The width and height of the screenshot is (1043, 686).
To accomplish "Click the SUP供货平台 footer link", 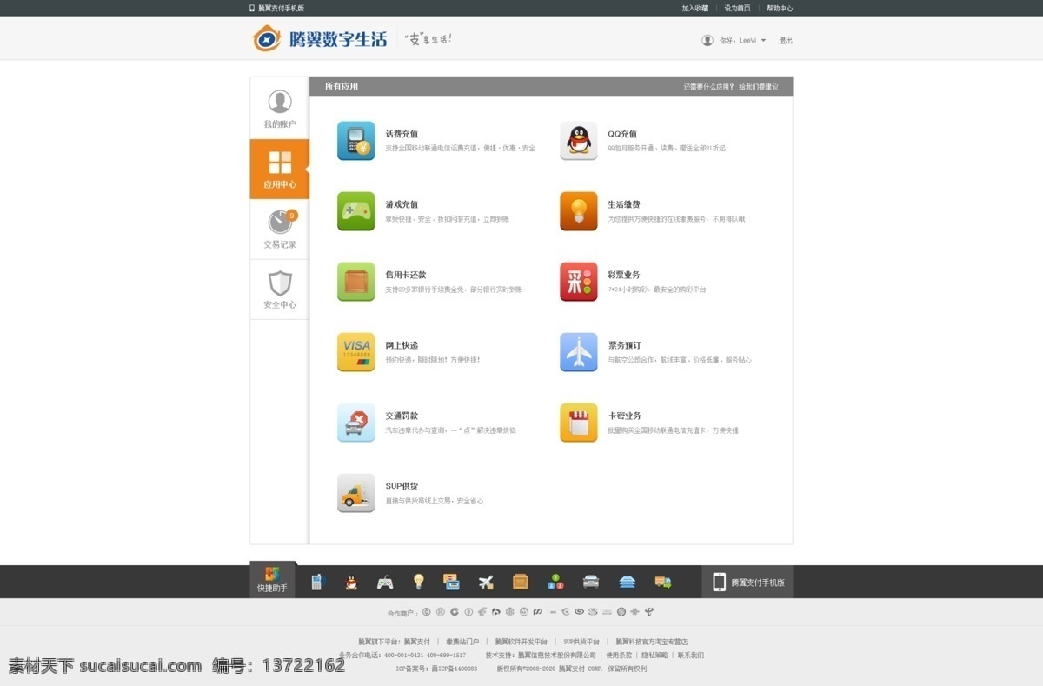I will point(581,642).
